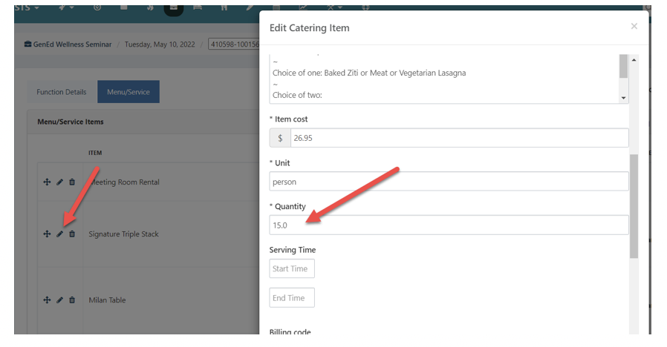Click the Quantity input field

[449, 225]
